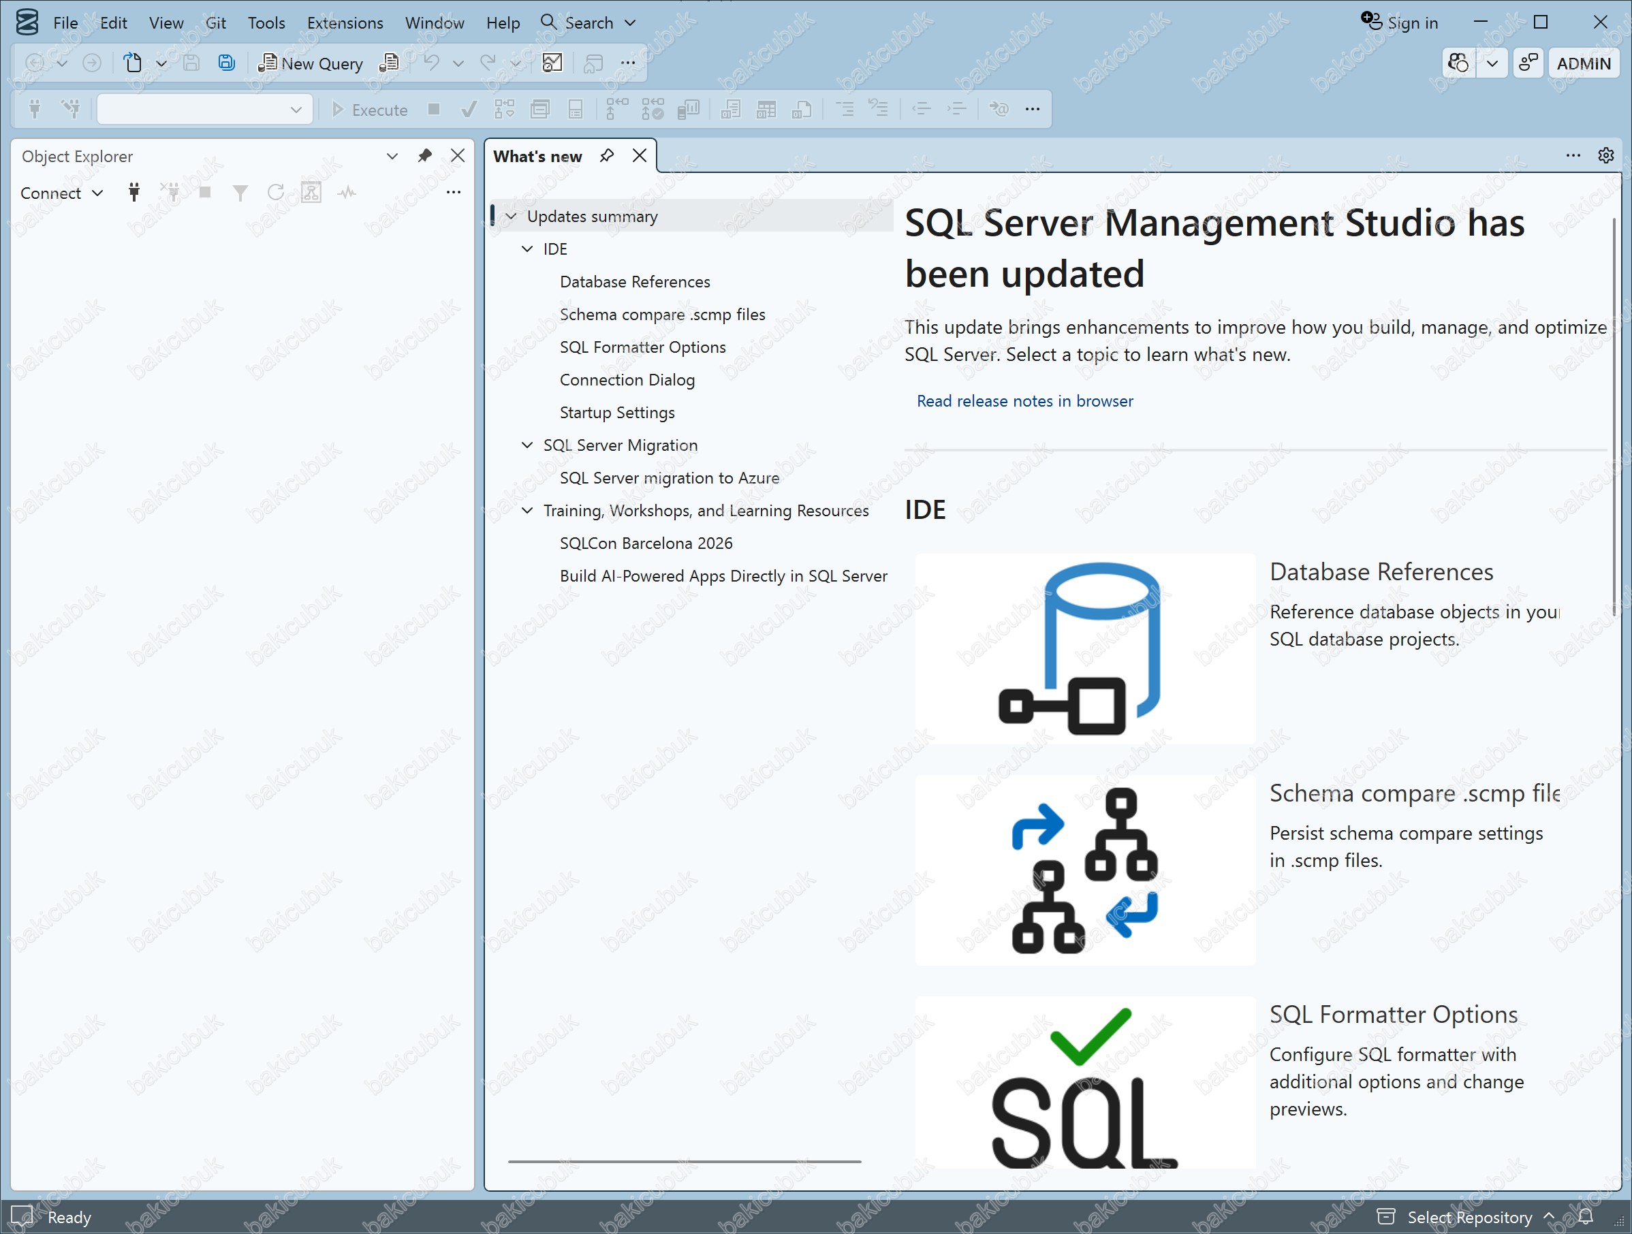Select Results to Grid output mode
Image resolution: width=1632 pixels, height=1234 pixels.
[766, 110]
